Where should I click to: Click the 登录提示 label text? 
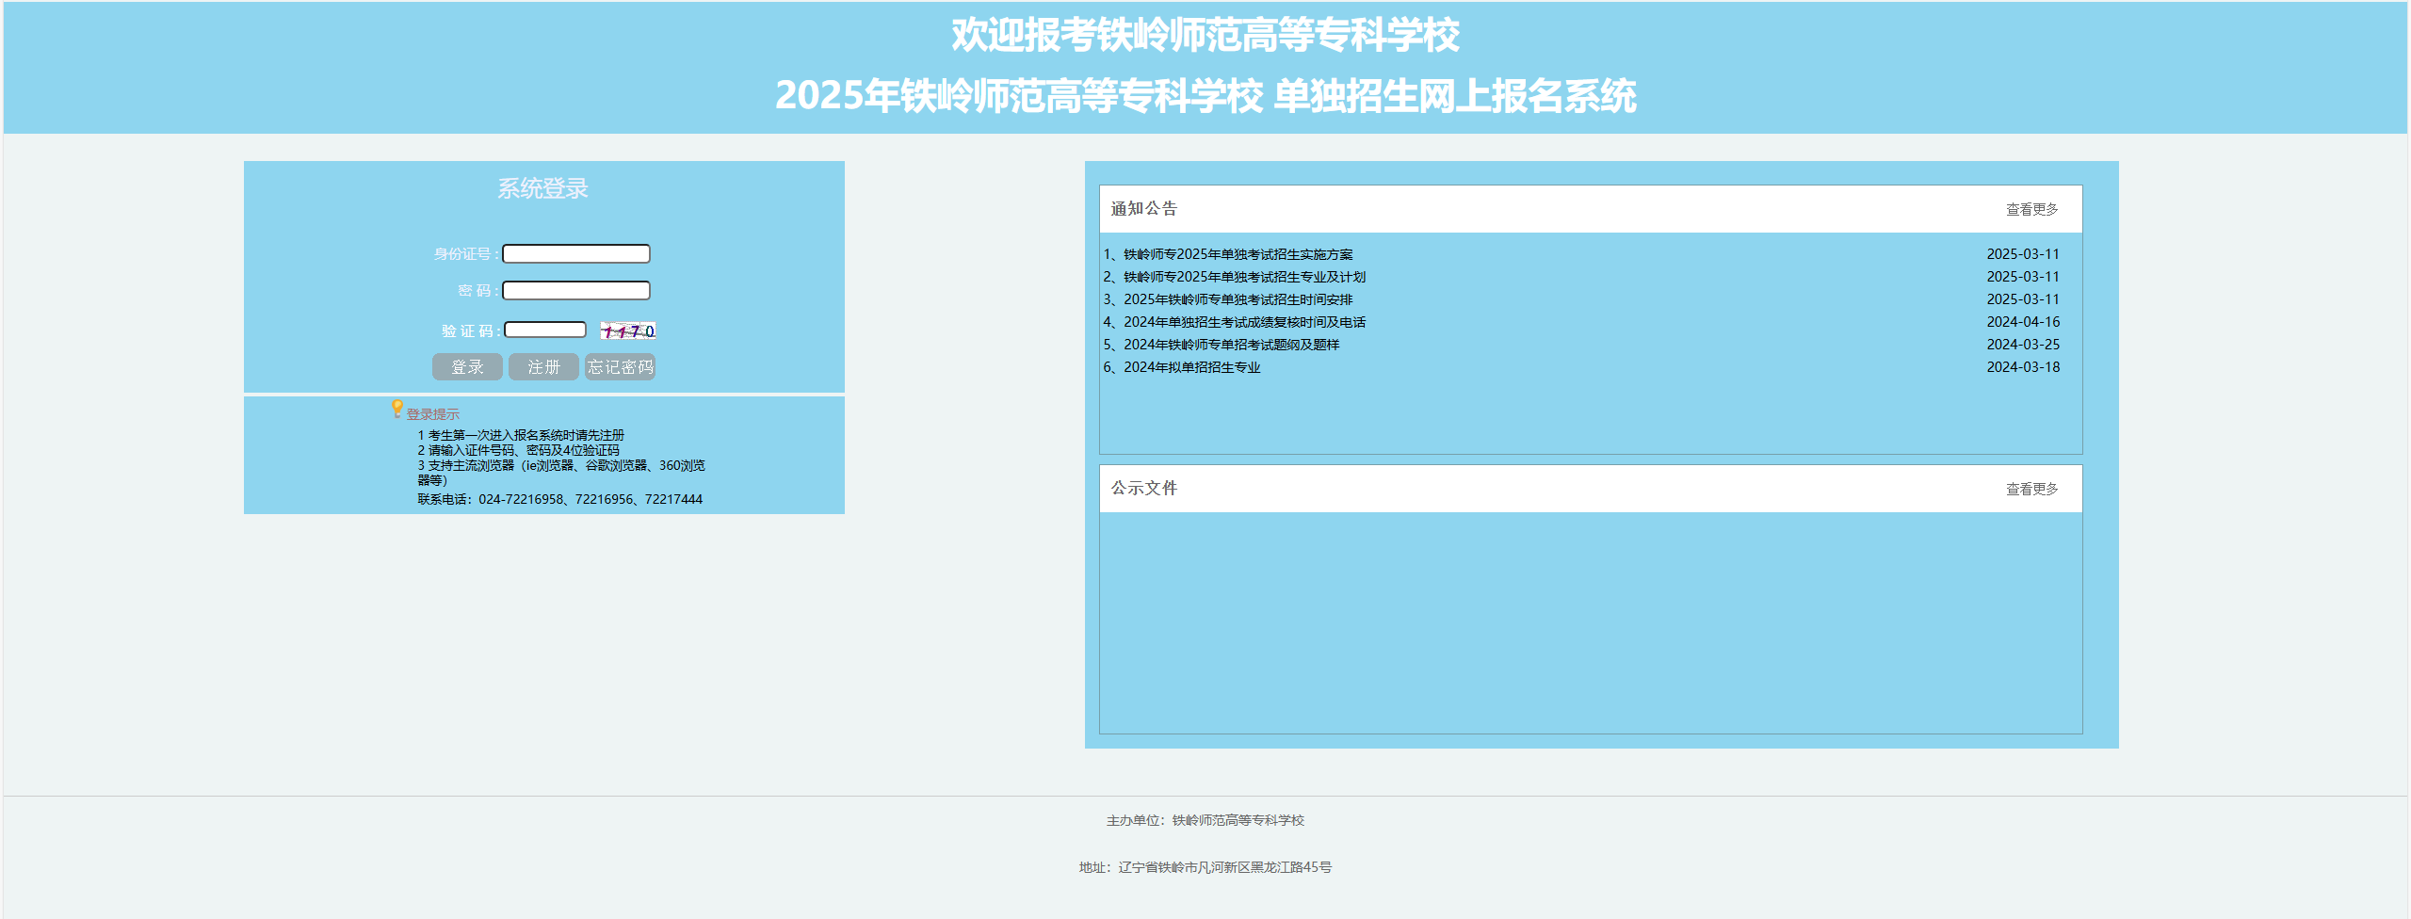[433, 414]
